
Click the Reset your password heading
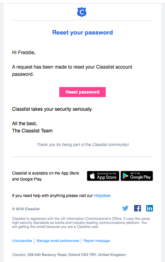pos(82,32)
